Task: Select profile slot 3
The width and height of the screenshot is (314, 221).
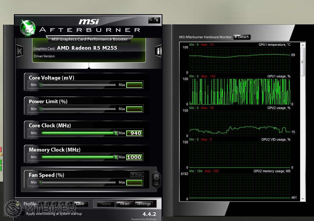Action: coord(55,204)
